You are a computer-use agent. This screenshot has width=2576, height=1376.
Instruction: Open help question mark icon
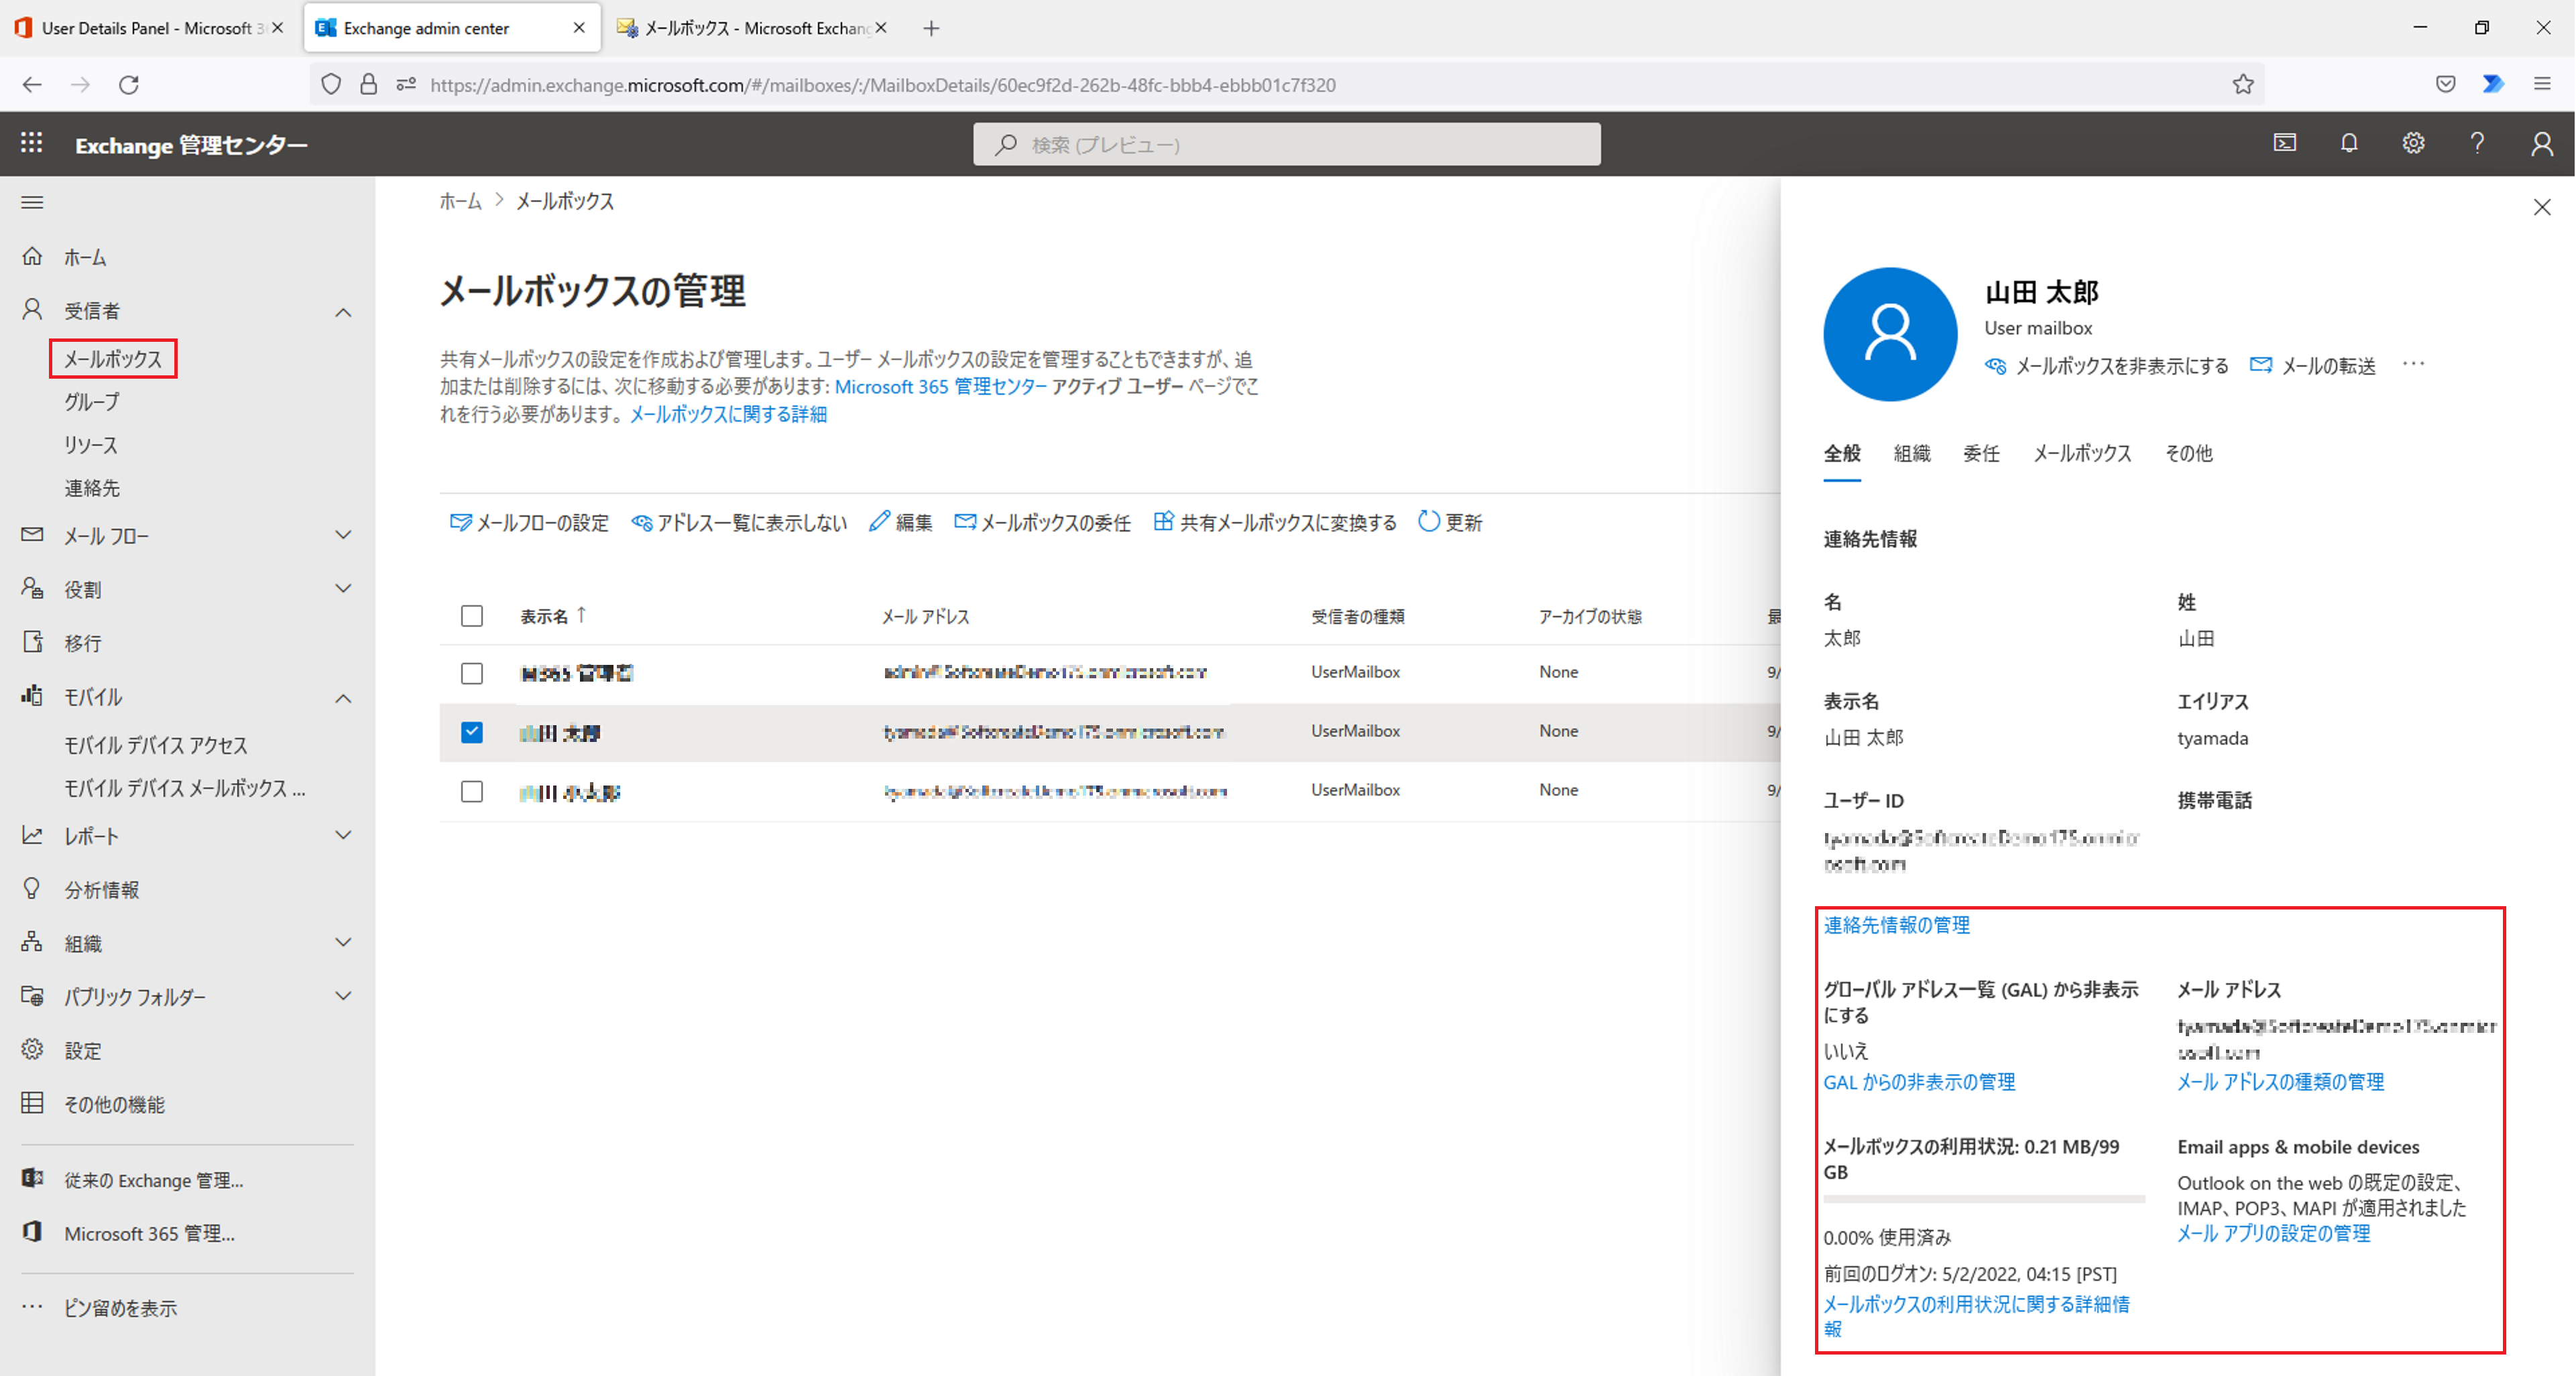click(2477, 143)
